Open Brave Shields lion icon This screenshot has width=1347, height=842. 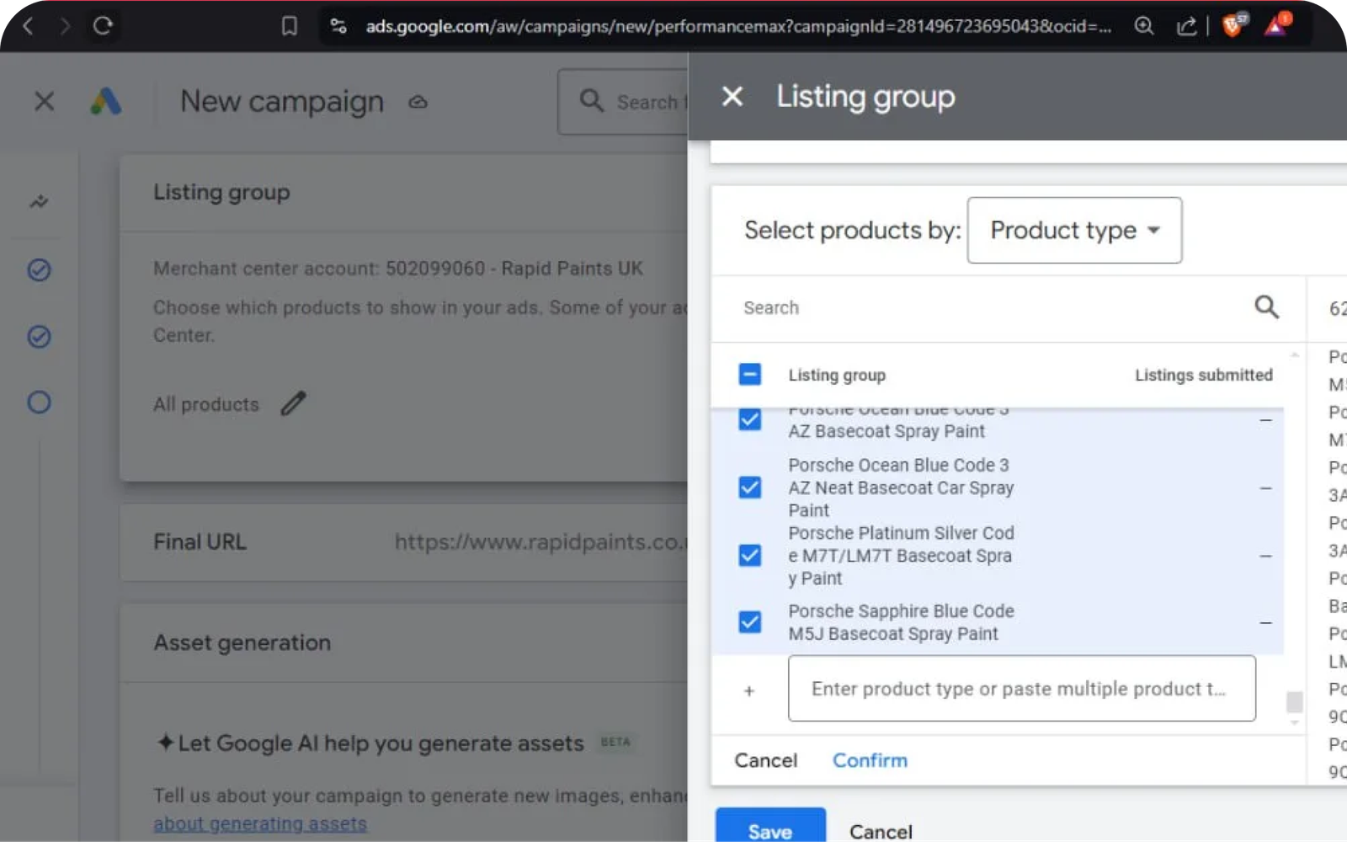(1234, 25)
